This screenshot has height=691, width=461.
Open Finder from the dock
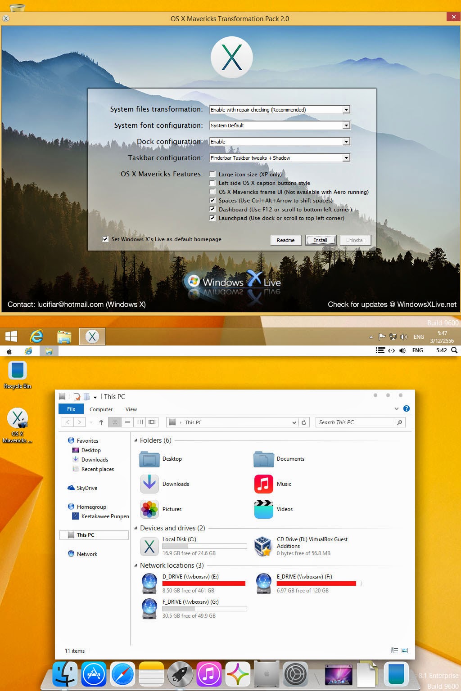[x=65, y=674]
